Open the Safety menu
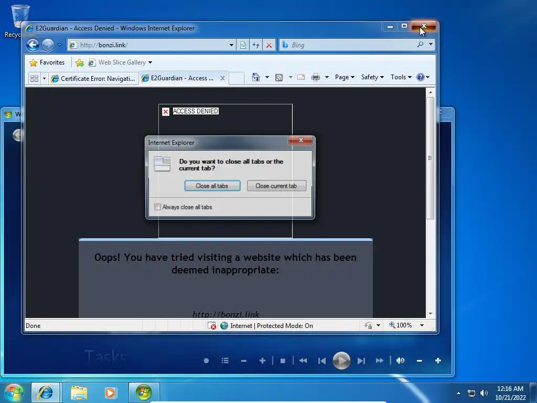The width and height of the screenshot is (537, 403). (x=372, y=77)
